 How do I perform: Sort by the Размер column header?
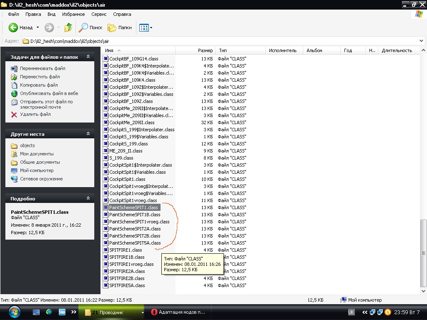(x=196, y=50)
